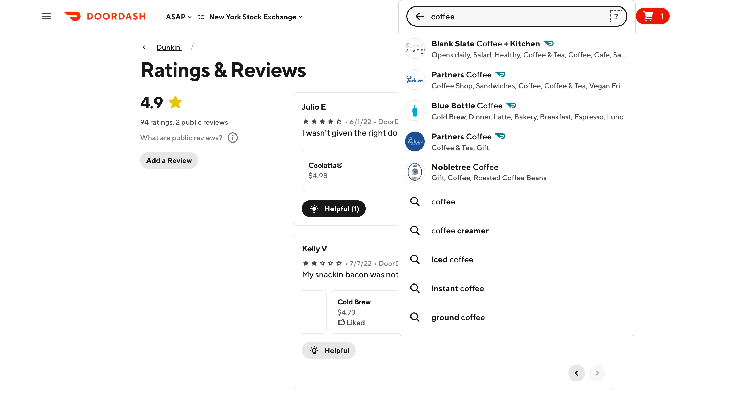Image resolution: width=744 pixels, height=394 pixels.
Task: Click reviewer name Kelly V
Action: [x=314, y=249]
